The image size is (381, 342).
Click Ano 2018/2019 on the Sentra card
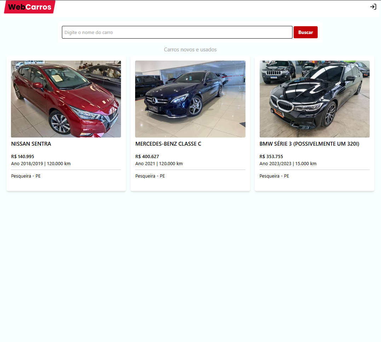click(x=27, y=163)
